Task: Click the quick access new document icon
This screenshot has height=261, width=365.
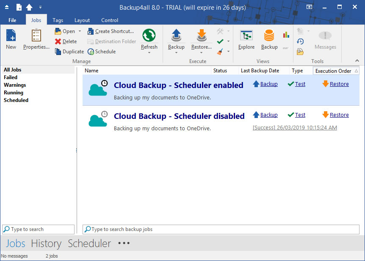Action: pyautogui.click(x=19, y=7)
